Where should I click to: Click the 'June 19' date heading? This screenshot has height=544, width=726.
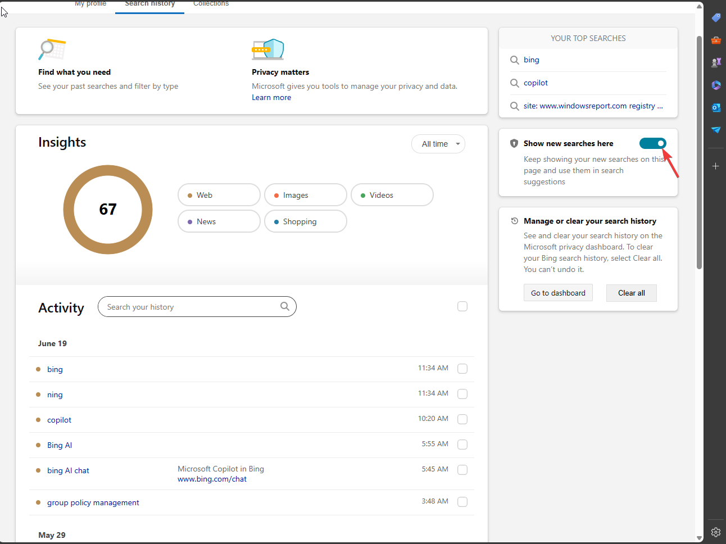pos(52,343)
